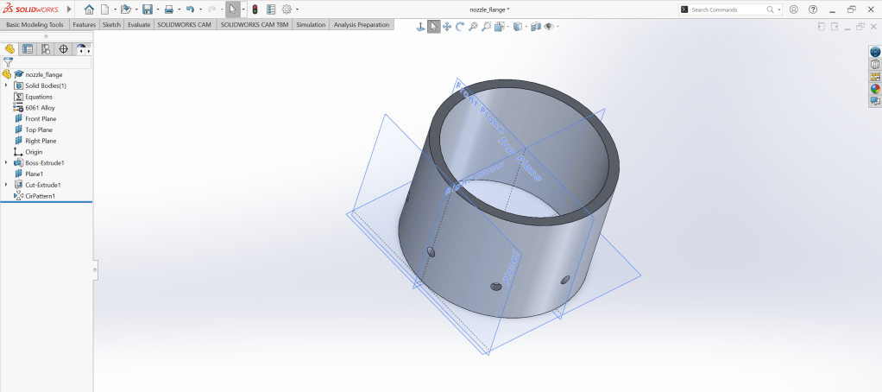Screen dimensions: 882x392
Task: Select the Zoom to Fit tool
Action: coord(474,27)
